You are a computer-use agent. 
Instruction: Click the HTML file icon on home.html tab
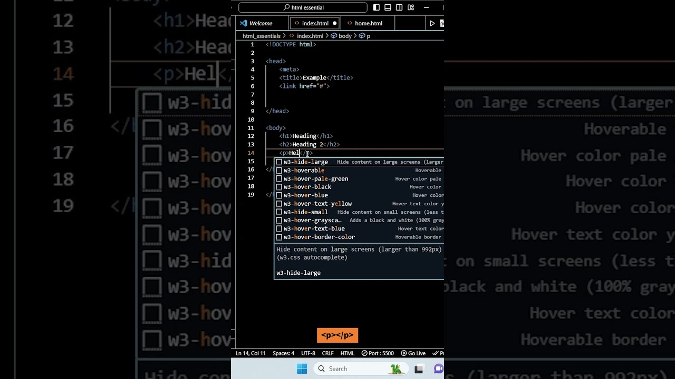point(350,23)
